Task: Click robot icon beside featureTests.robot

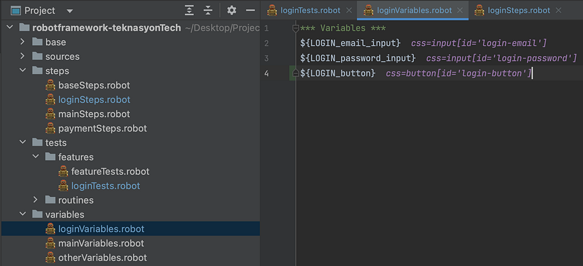Action: point(63,172)
